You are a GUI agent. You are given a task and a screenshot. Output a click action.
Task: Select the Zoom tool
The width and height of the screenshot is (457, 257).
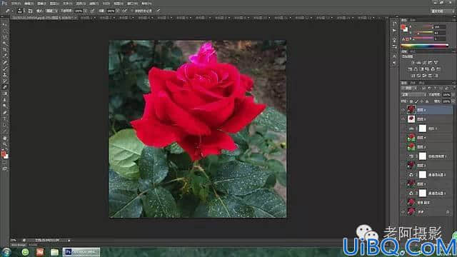click(5, 144)
